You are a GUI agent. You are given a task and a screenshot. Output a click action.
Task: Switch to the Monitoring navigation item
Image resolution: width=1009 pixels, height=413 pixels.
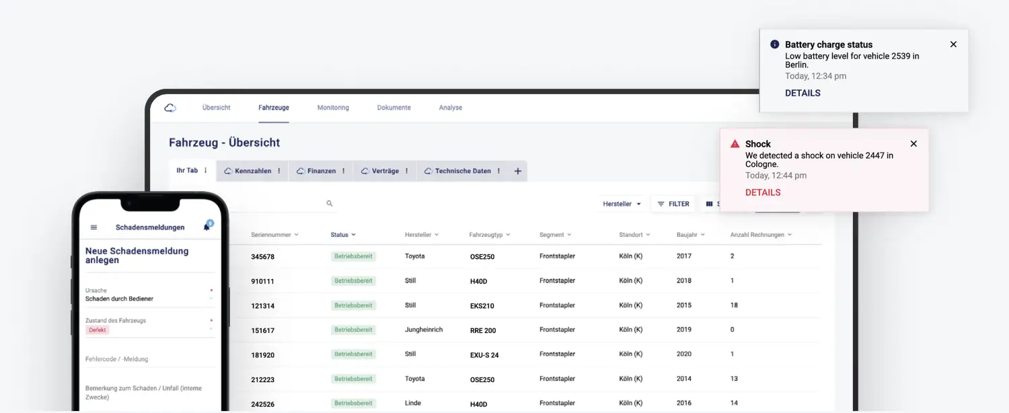(333, 108)
